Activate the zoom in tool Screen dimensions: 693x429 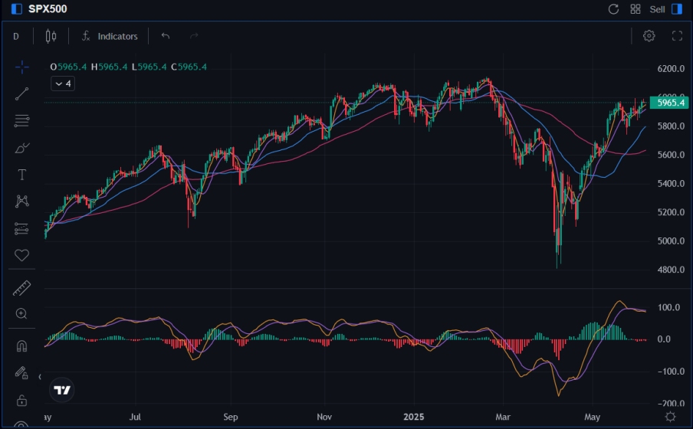(21, 313)
